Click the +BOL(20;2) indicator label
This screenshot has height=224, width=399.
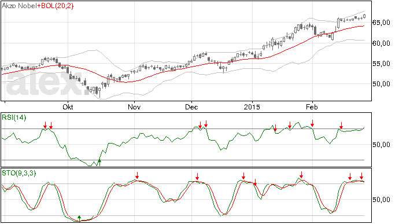(x=56, y=6)
